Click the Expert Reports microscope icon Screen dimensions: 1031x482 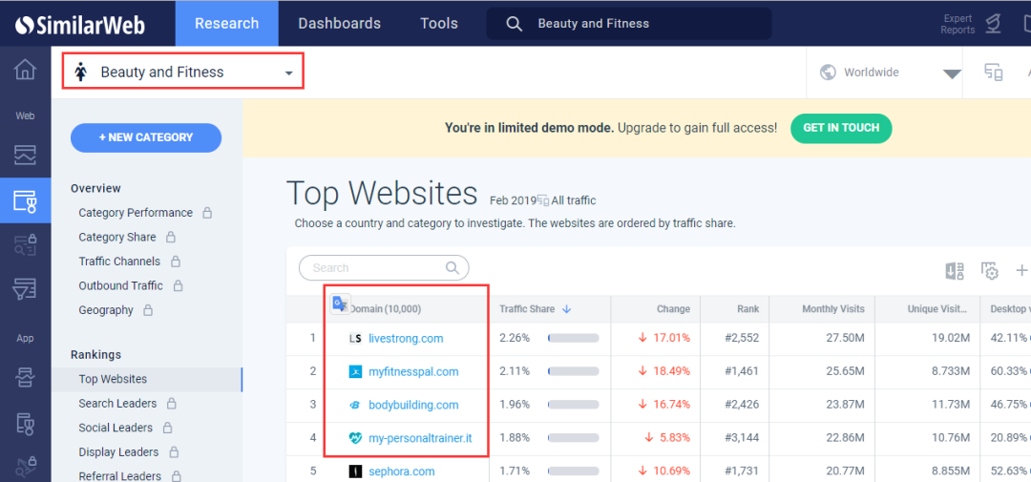994,24
